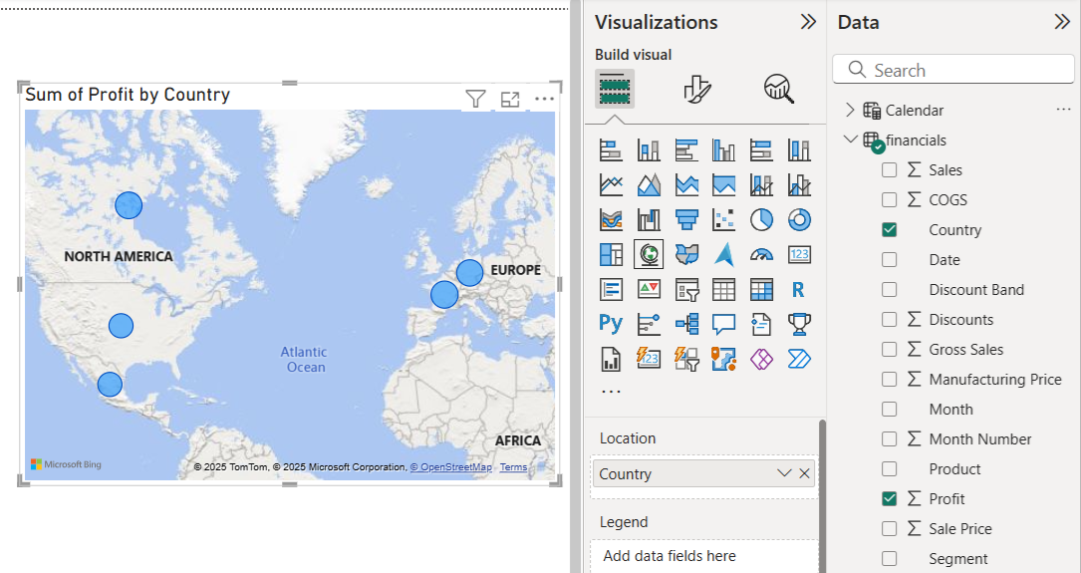Collapse the financials table
The width and height of the screenshot is (1081, 573).
coord(850,140)
